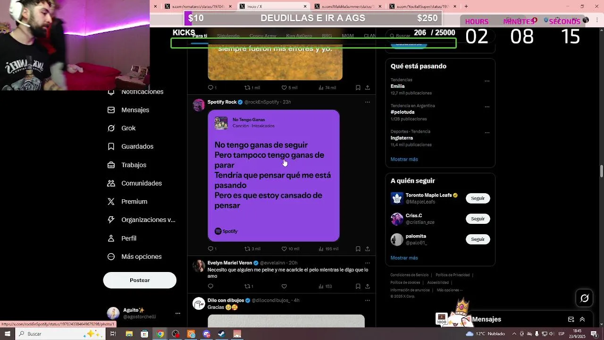The width and height of the screenshot is (604, 340).
Task: Open the #pelotuda trending topic
Action: pos(403,112)
